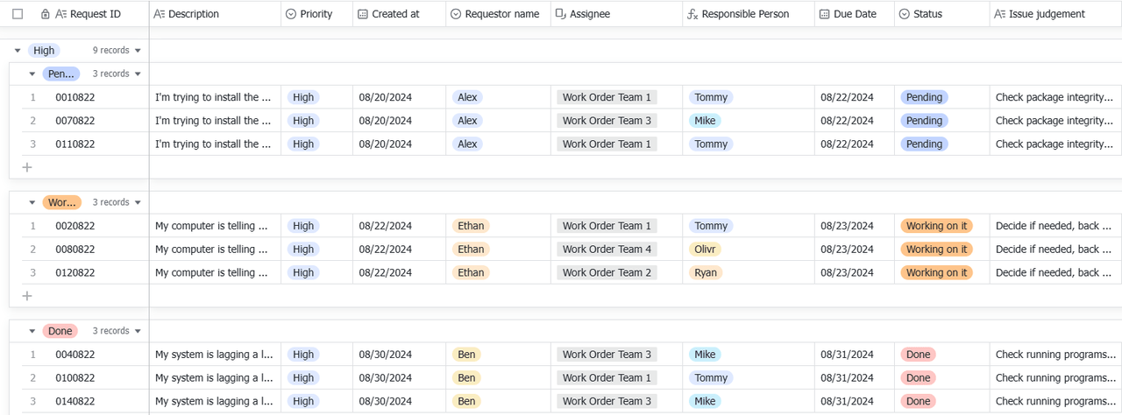Click the Issue judgement text icon
Image resolution: width=1122 pixels, height=415 pixels.
(x=999, y=14)
